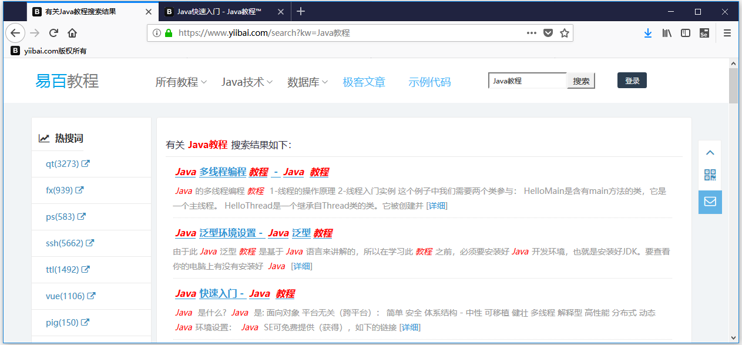Click the back-to-top chevron on the right side
742x345 pixels.
click(710, 153)
